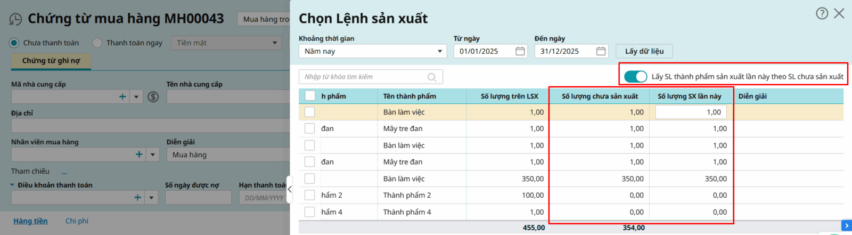Open the help icon in Chọn Lệnh sản xuất
Image resolution: width=852 pixels, height=235 pixels.
[x=822, y=13]
